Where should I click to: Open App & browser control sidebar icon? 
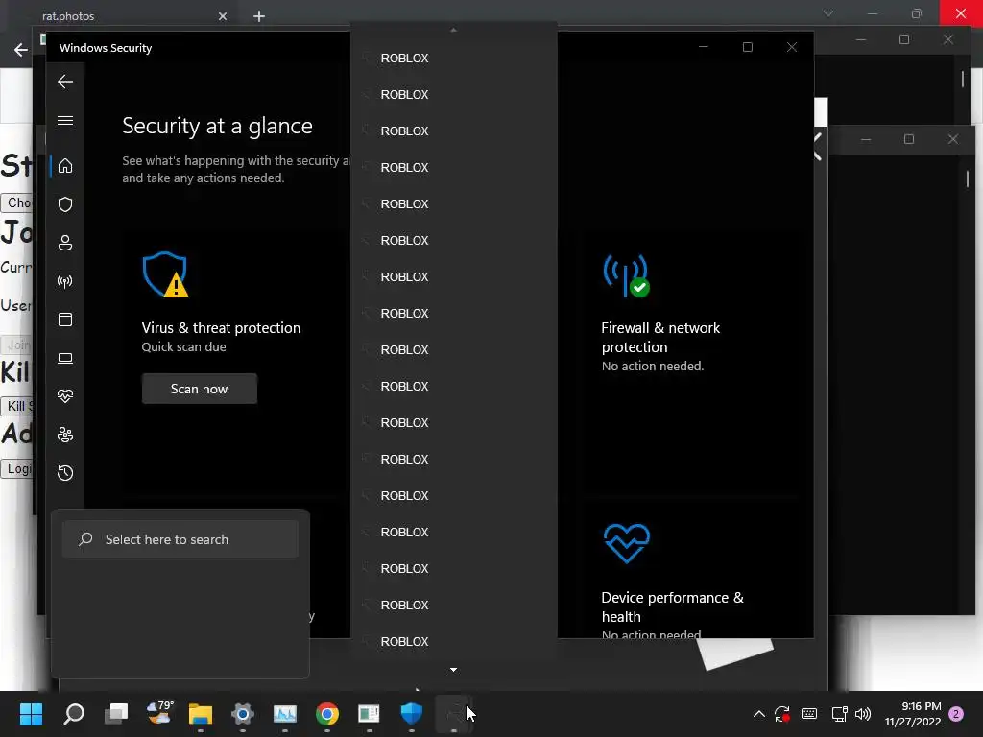click(65, 320)
